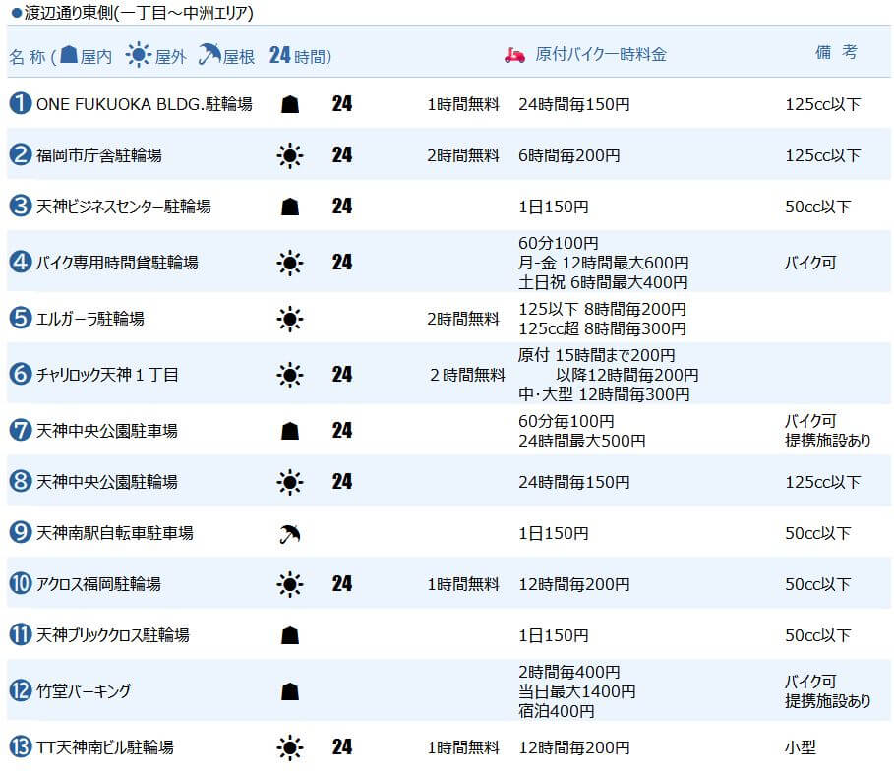Screen dimensions: 894x774
Task: Click the sun icon for エルガーラ駐輪場
Action: tap(289, 319)
